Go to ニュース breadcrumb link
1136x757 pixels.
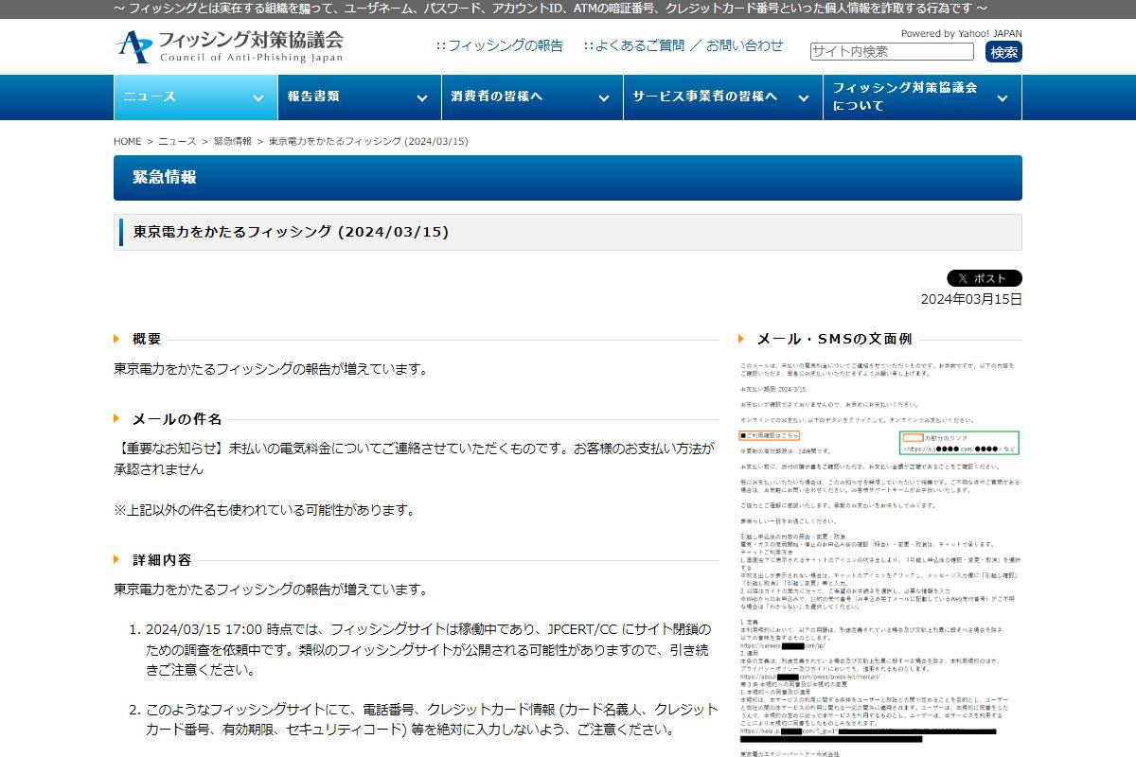pos(177,141)
